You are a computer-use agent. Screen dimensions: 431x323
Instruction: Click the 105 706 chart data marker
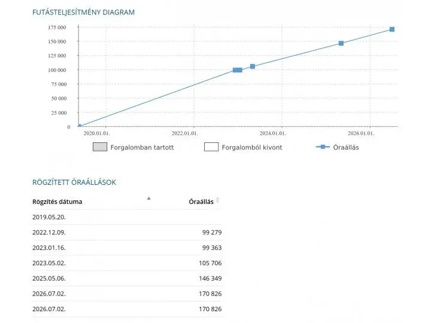pos(253,66)
